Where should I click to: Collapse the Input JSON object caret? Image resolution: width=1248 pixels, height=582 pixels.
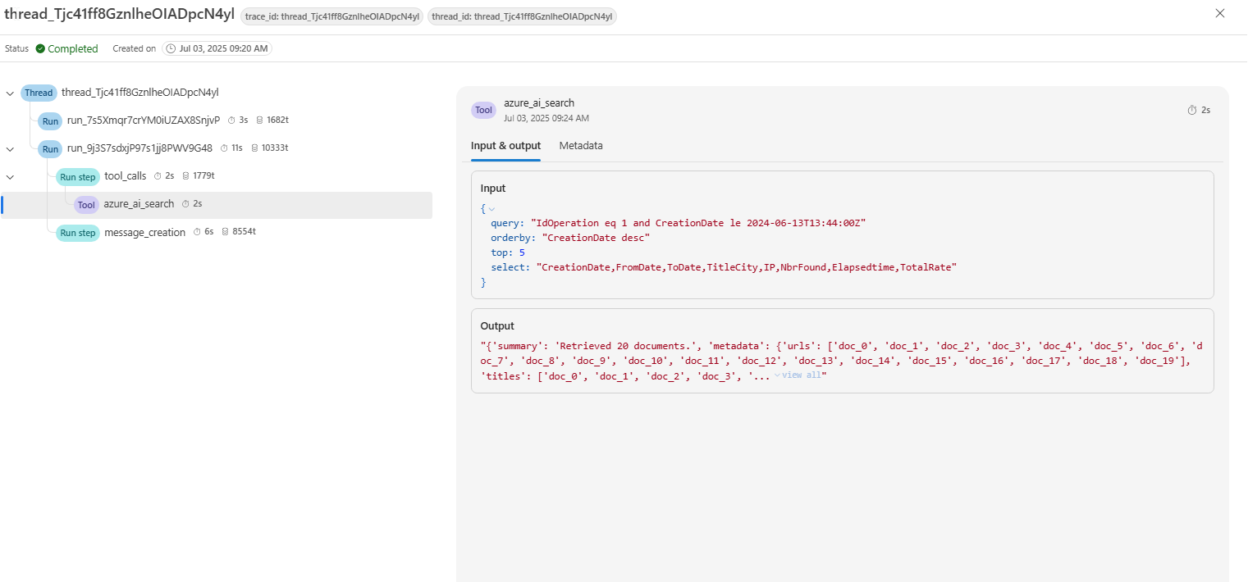pyautogui.click(x=491, y=209)
